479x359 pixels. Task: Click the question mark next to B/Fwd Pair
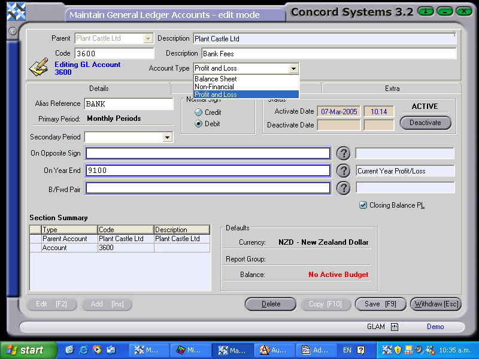(343, 188)
